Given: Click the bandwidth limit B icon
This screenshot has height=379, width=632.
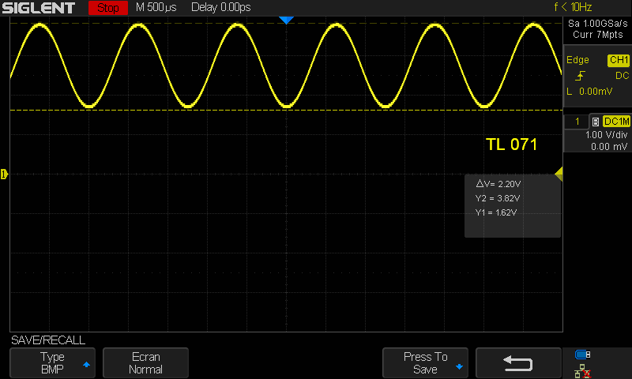Looking at the screenshot, I should pos(596,122).
